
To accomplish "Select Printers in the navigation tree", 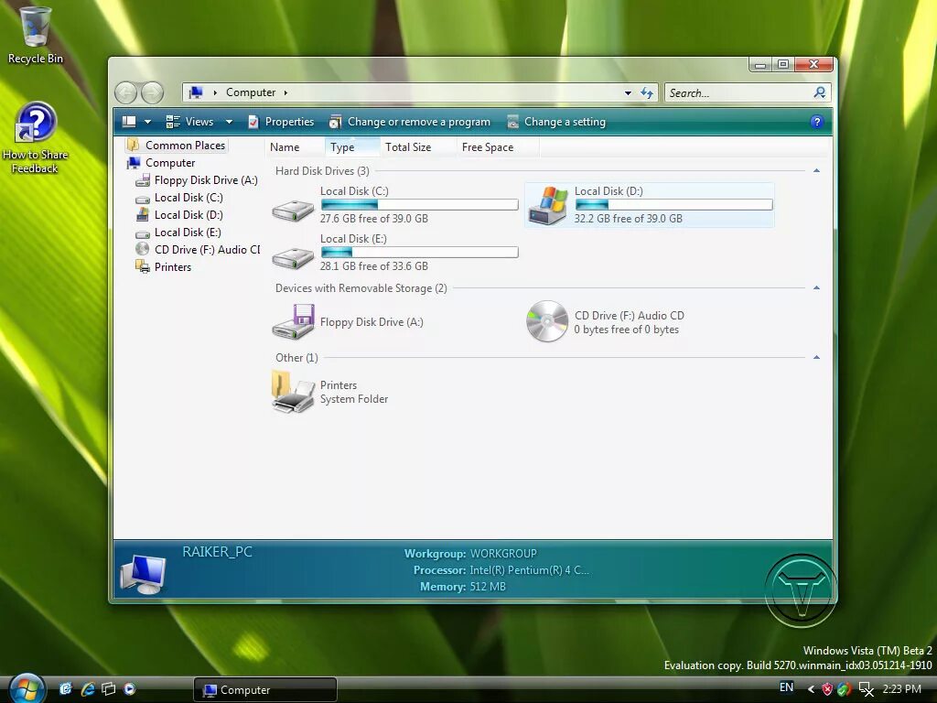I will (x=164, y=266).
